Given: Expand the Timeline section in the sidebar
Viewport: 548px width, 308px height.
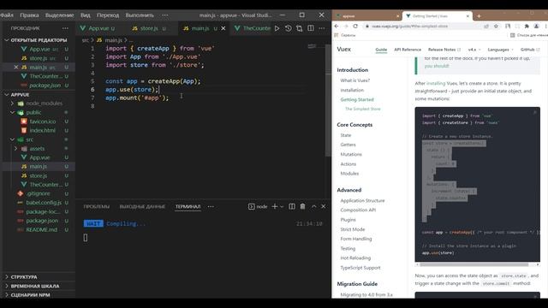Looking at the screenshot, I should click(x=7, y=286).
